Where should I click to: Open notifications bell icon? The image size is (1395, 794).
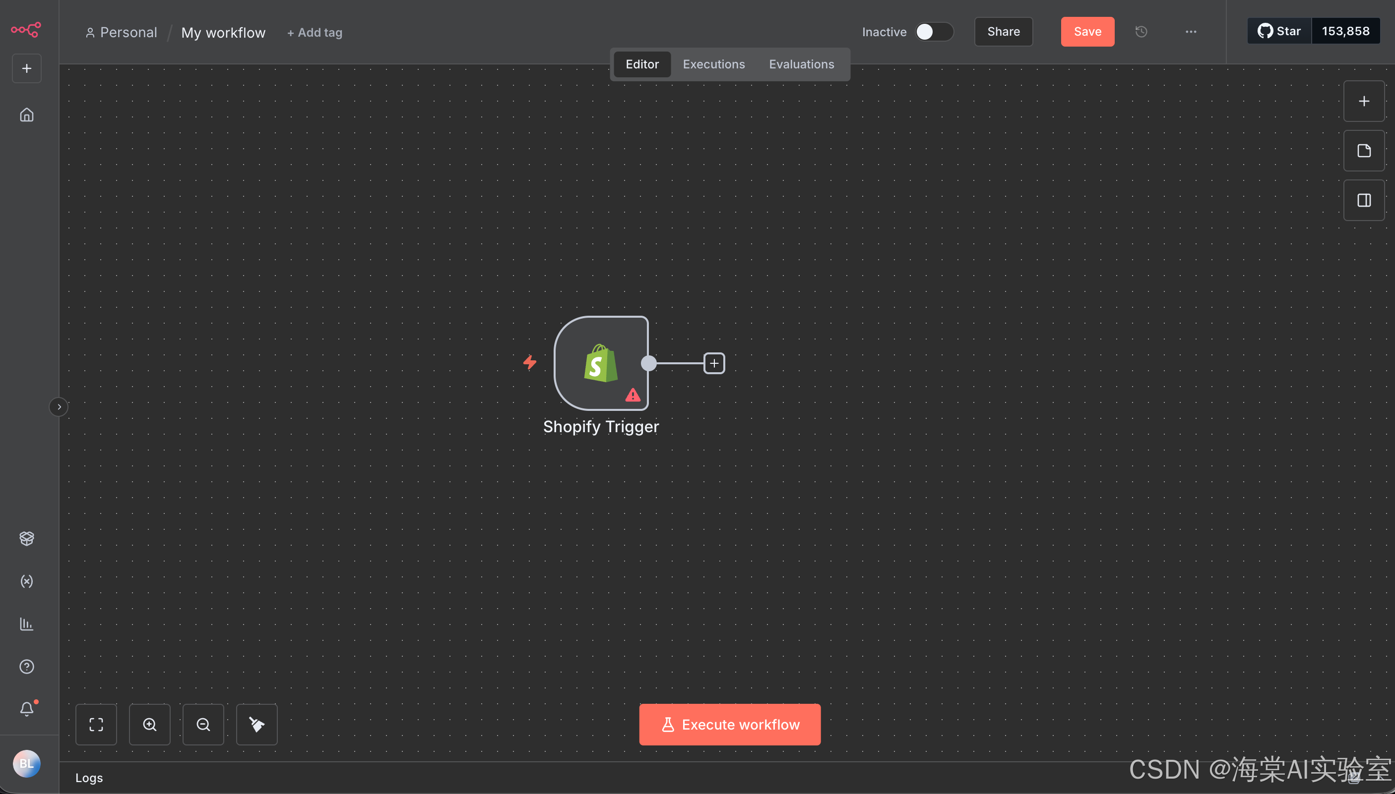[x=26, y=708]
